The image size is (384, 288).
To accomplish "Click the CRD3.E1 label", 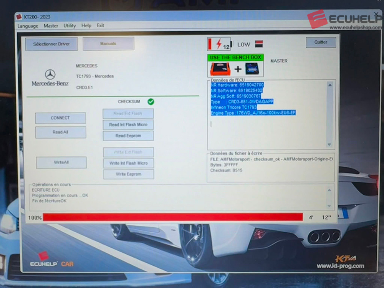I will 84,88.
